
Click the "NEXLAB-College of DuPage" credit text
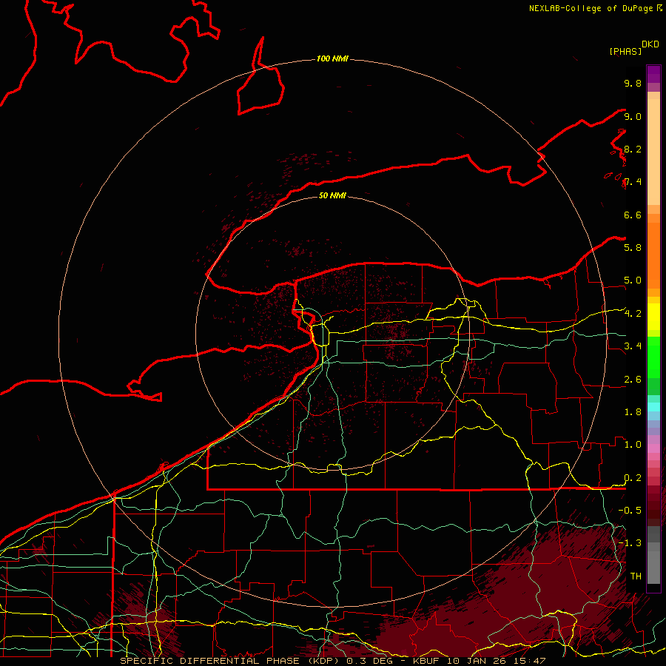coord(591,8)
